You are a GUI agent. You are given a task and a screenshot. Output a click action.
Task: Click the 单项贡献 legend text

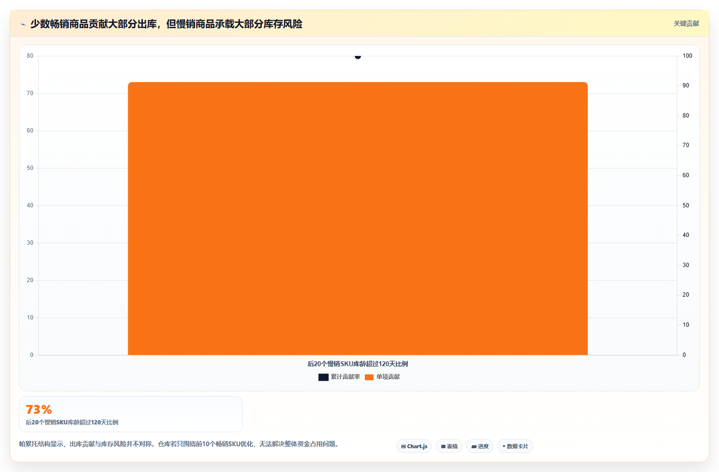[x=388, y=377]
